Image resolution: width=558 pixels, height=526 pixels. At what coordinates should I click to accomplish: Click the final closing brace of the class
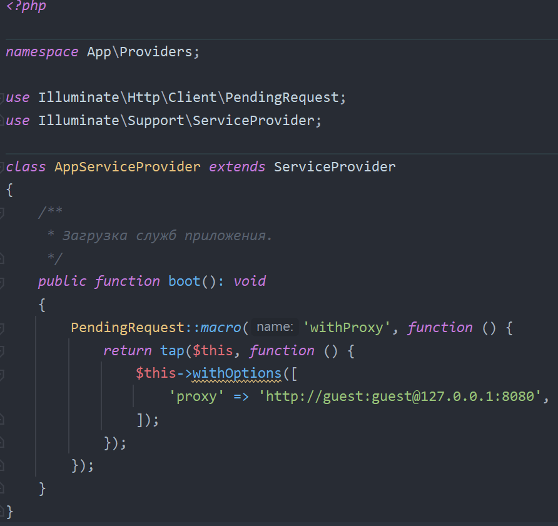pyautogui.click(x=9, y=512)
